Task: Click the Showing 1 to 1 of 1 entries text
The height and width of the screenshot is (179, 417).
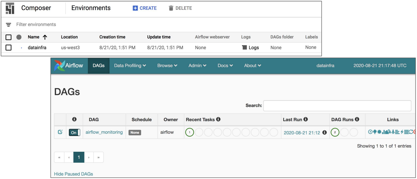Action: (x=384, y=146)
